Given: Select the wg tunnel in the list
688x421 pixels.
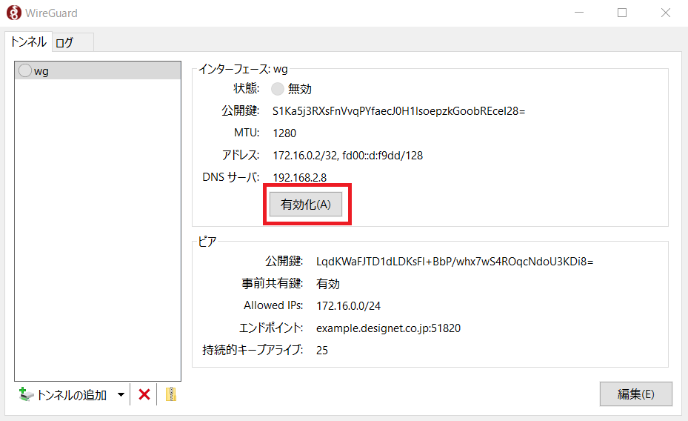Looking at the screenshot, I should 98,70.
